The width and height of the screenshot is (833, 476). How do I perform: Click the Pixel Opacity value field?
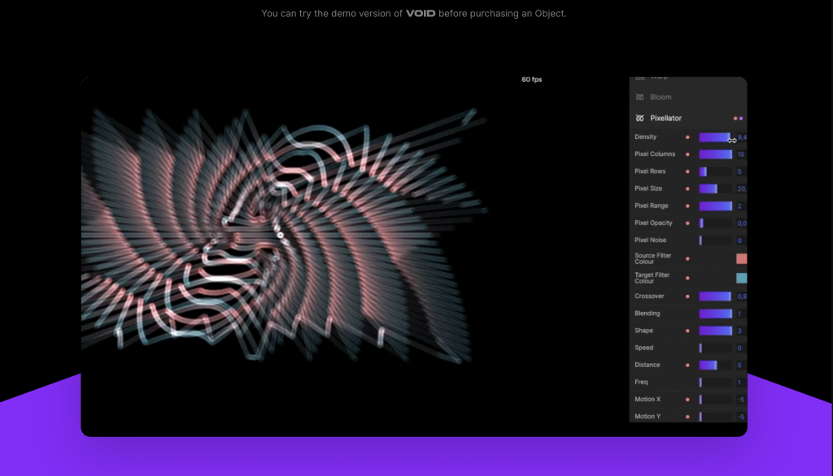(x=741, y=223)
